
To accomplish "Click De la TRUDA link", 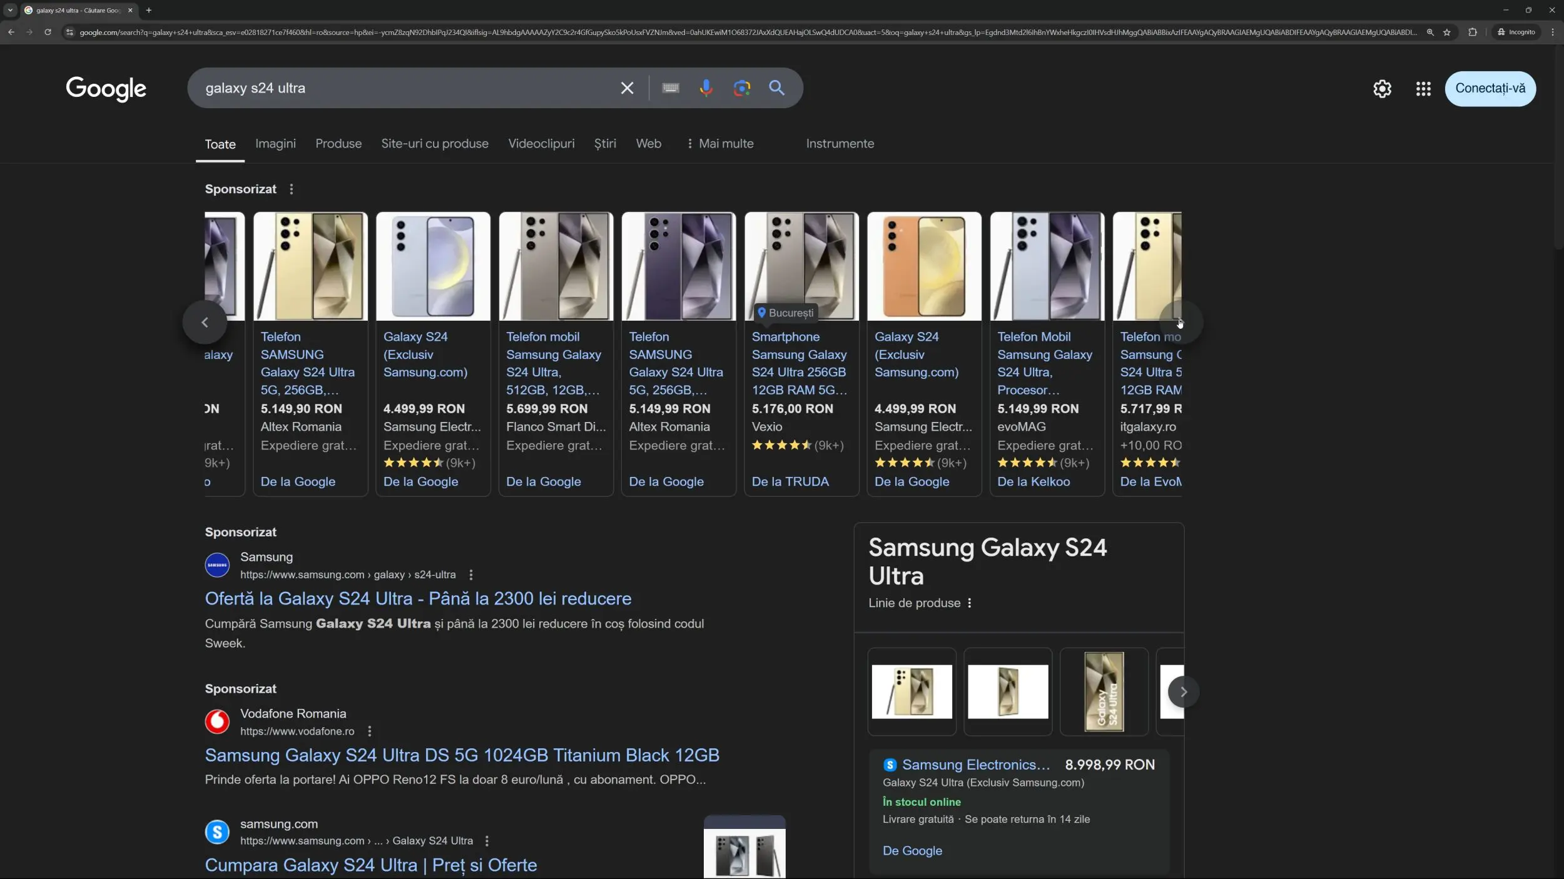I will pos(790,481).
